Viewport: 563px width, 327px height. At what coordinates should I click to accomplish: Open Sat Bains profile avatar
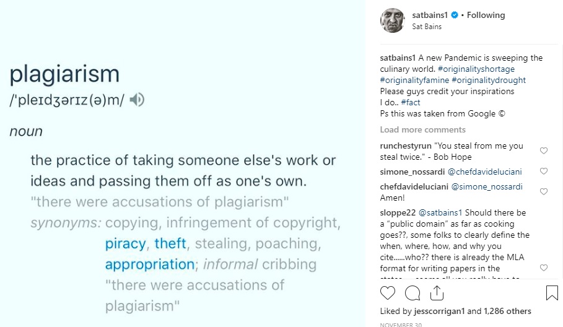392,20
